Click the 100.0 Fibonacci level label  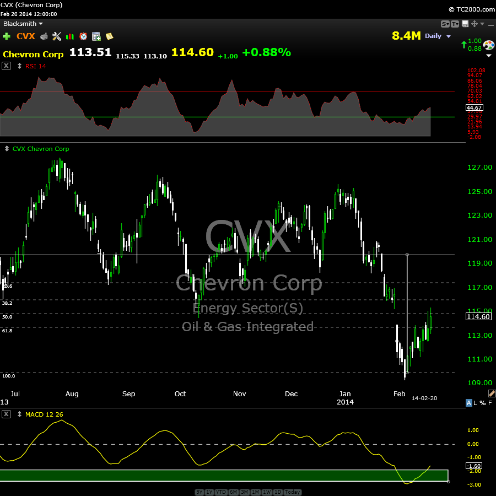(8, 376)
